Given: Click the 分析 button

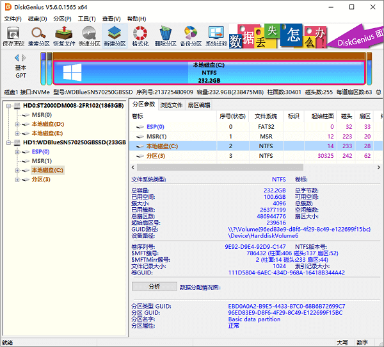Looking at the screenshot, I should tap(154, 286).
